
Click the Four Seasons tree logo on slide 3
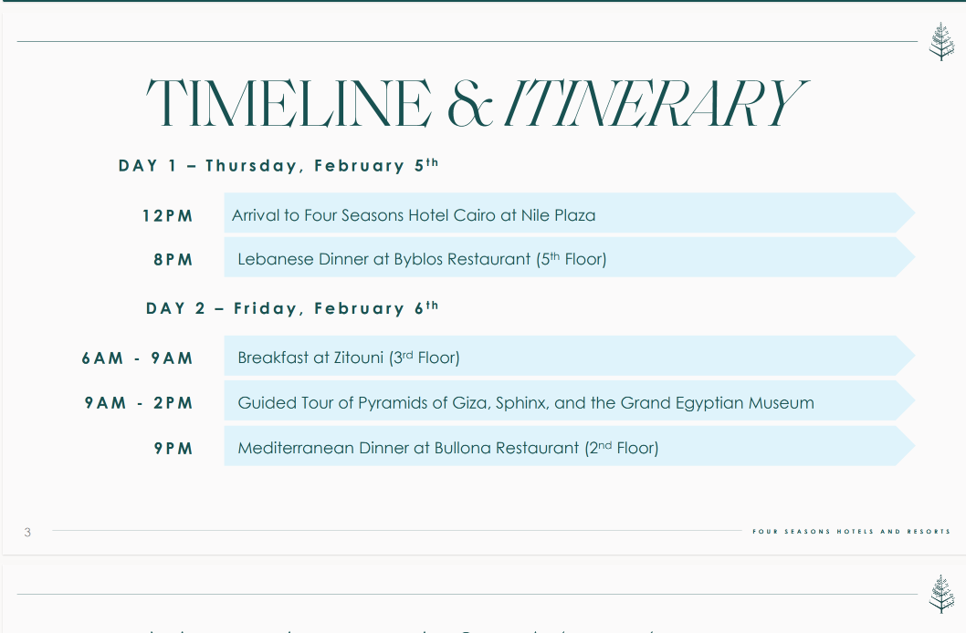[941, 41]
